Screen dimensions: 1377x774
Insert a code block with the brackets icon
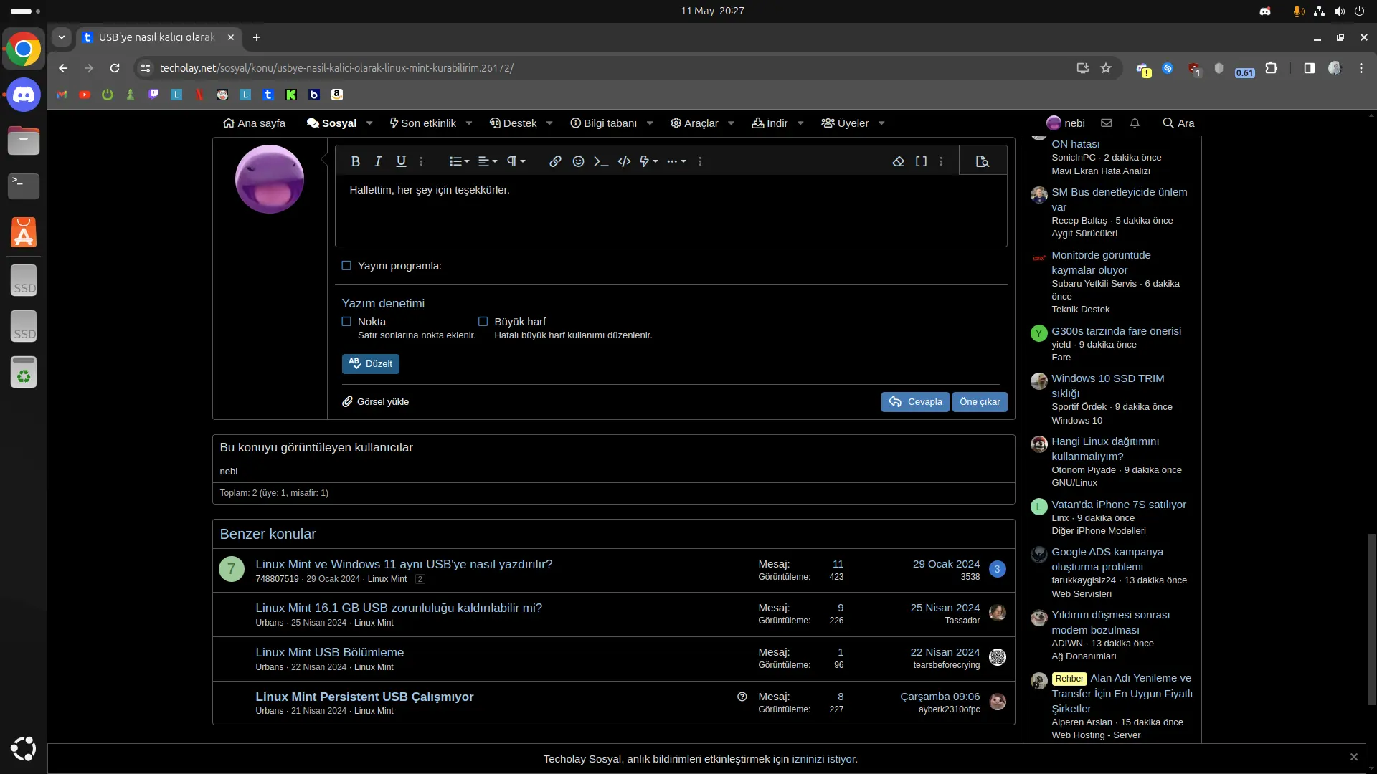tap(624, 162)
